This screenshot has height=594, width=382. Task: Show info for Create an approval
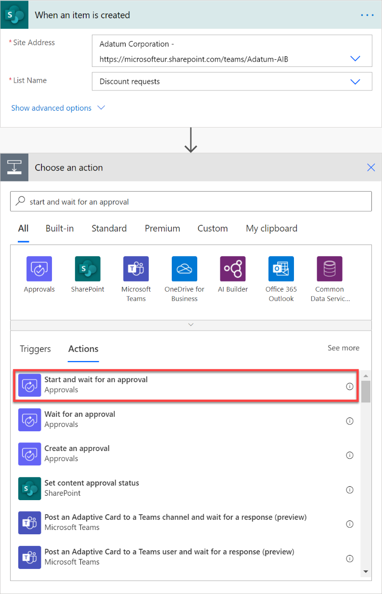[350, 455]
